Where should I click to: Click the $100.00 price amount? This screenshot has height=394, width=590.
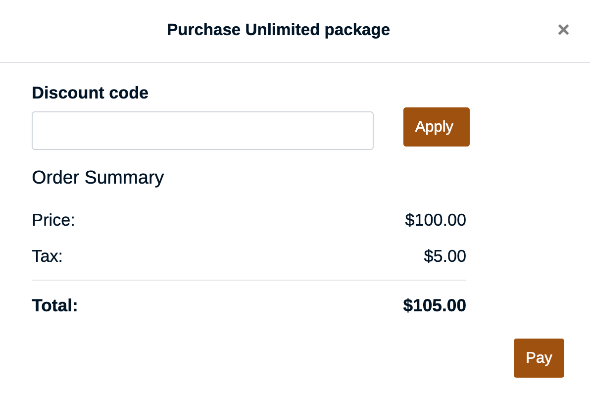click(435, 220)
